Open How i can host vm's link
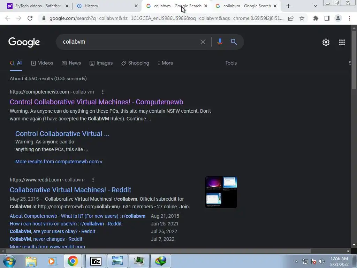357x268 pixels. 66,224
